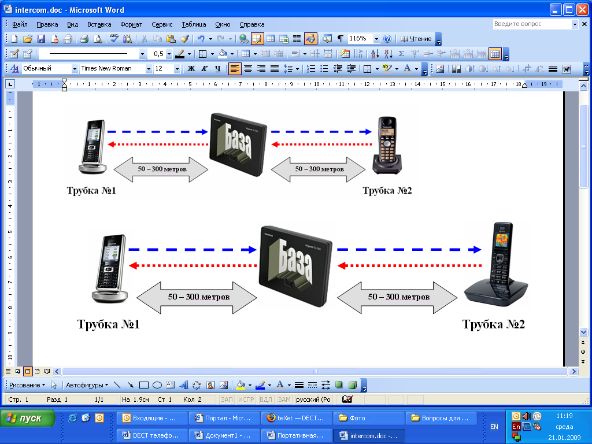592x444 pixels.
Task: Expand the Рисование menu
Action: 27,385
